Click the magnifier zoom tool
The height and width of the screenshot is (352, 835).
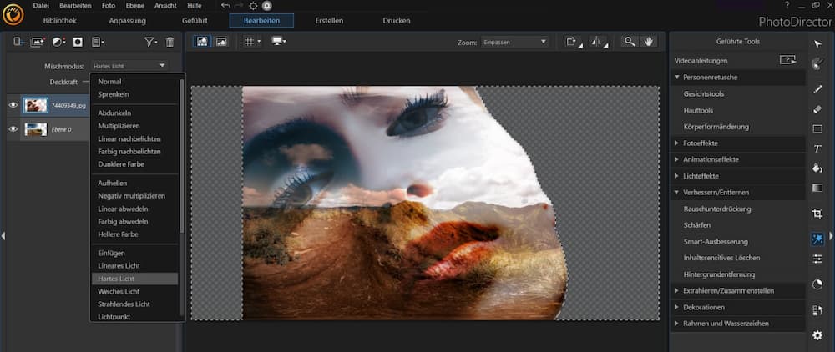[630, 41]
